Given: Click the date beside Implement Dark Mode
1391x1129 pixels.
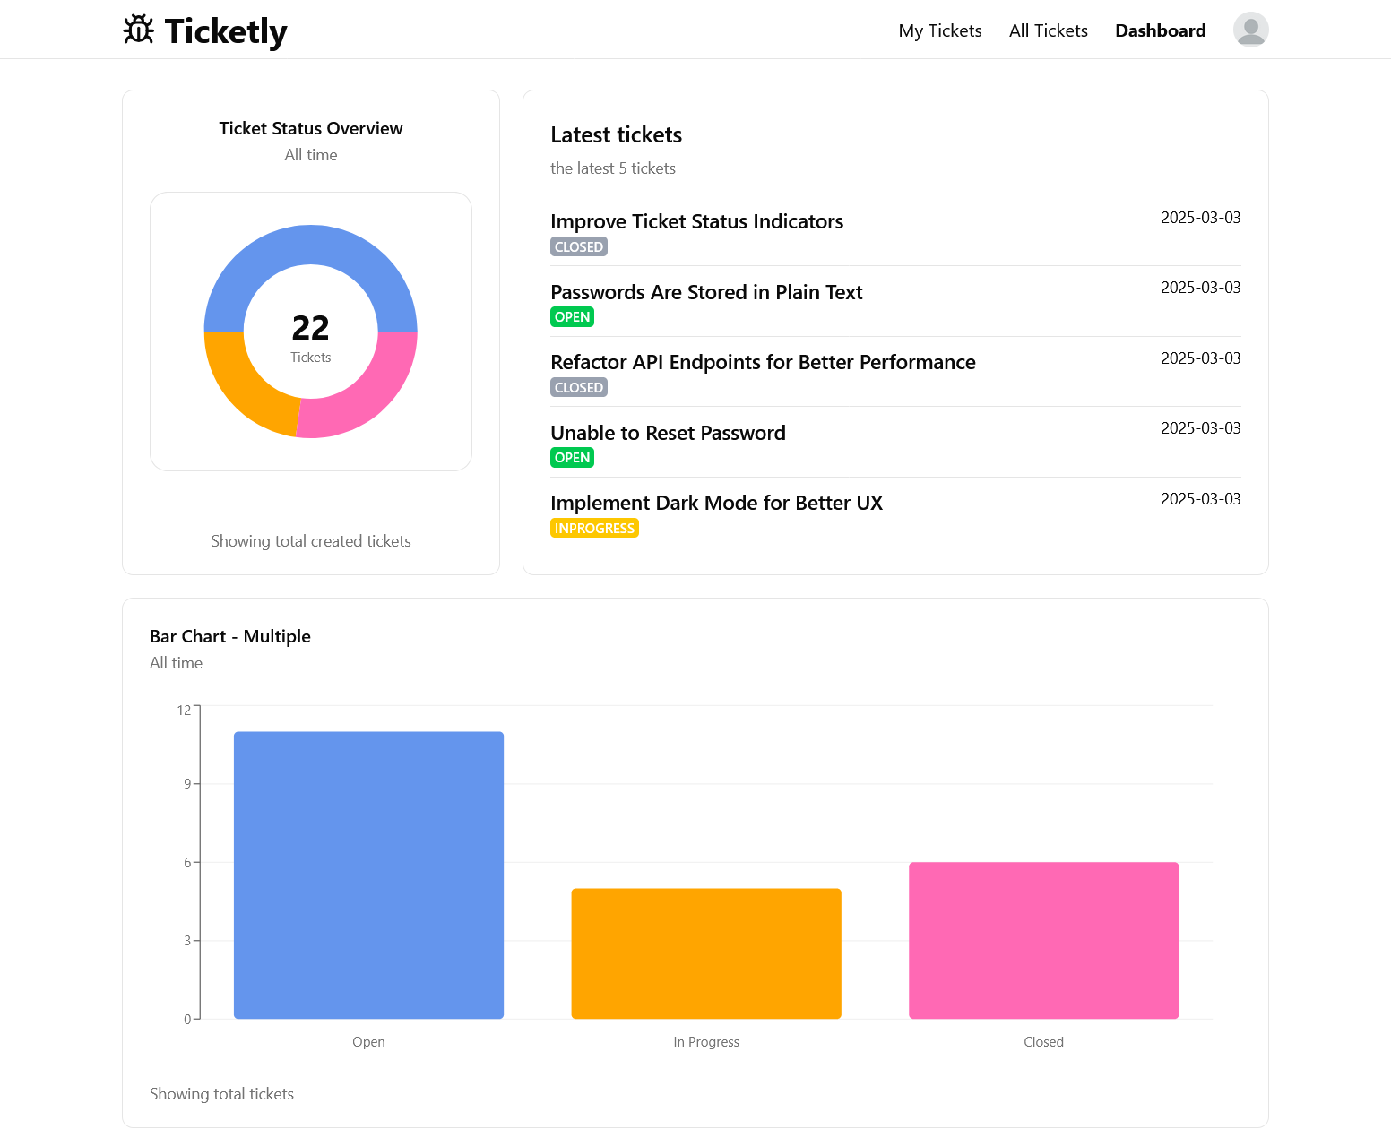Looking at the screenshot, I should [x=1200, y=499].
